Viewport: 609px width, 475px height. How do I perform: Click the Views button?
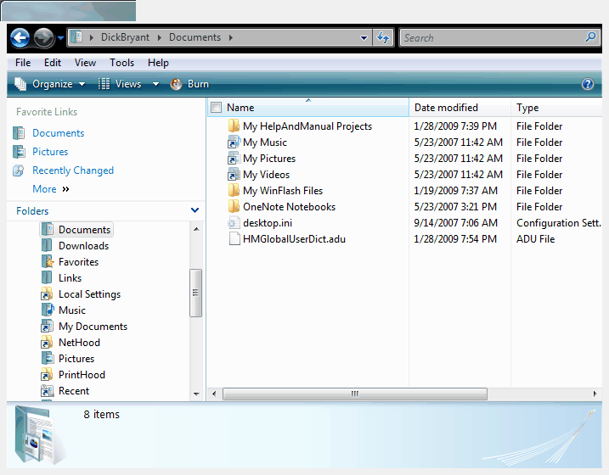pyautogui.click(x=120, y=84)
